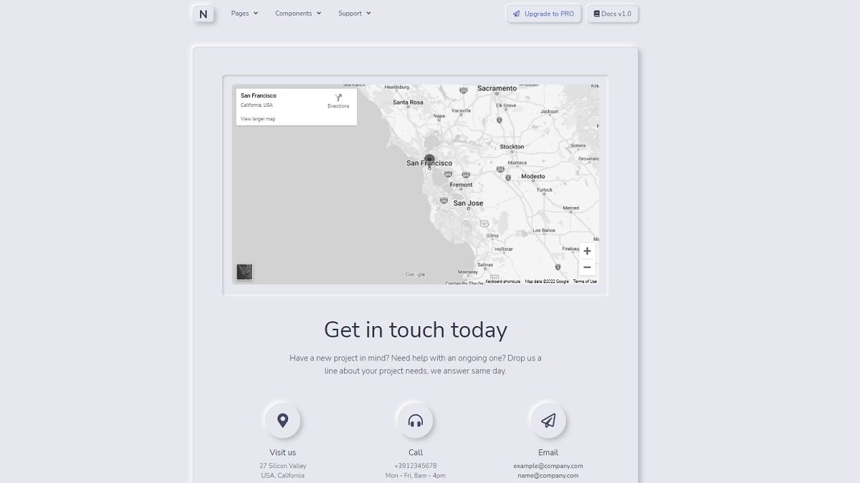Click the Visit us location pin icon
The height and width of the screenshot is (483, 860).
click(x=282, y=420)
